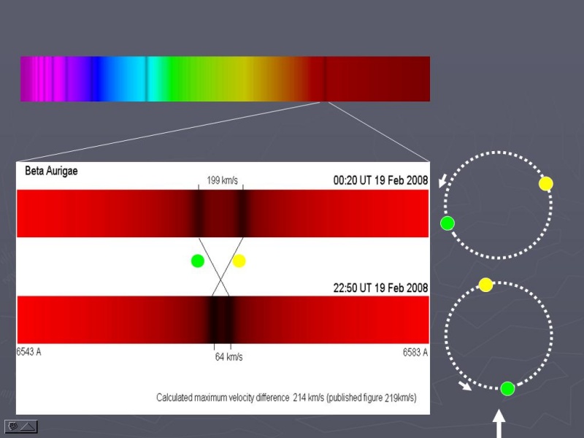Click the 'Beta Aurigae' title text
Viewport: 584px width, 438px height.
51,171
